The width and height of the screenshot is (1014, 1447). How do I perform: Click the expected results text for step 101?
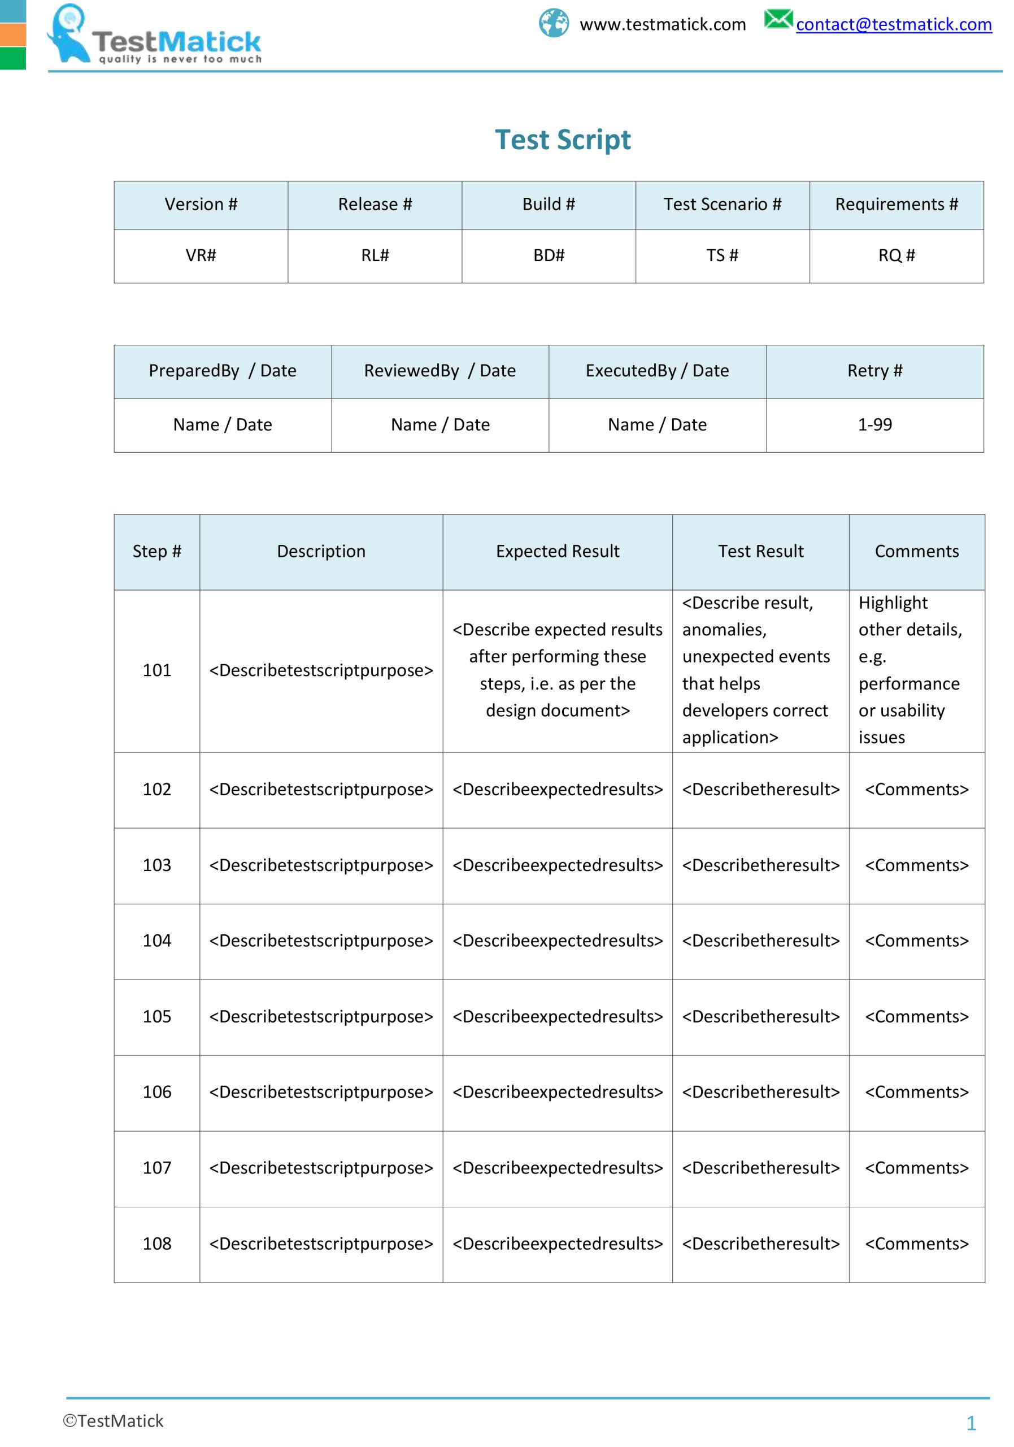tap(558, 671)
